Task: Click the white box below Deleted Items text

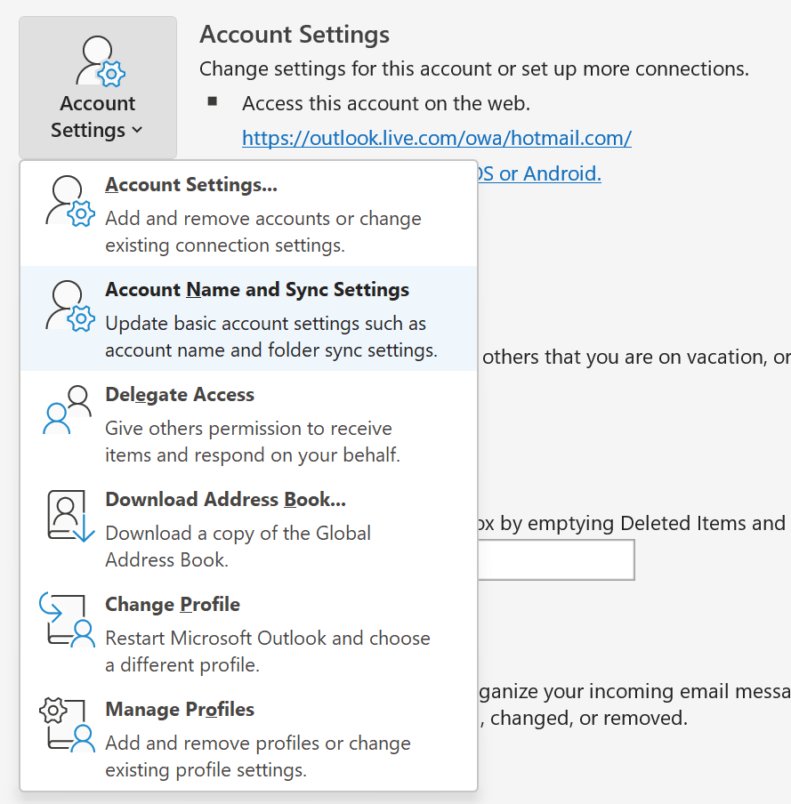Action: pyautogui.click(x=557, y=560)
